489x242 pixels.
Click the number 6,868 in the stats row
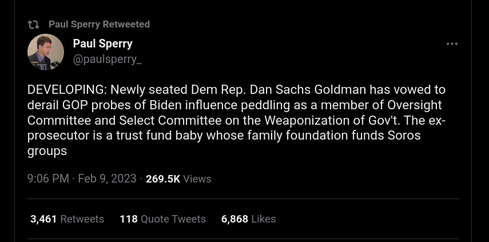click(234, 219)
